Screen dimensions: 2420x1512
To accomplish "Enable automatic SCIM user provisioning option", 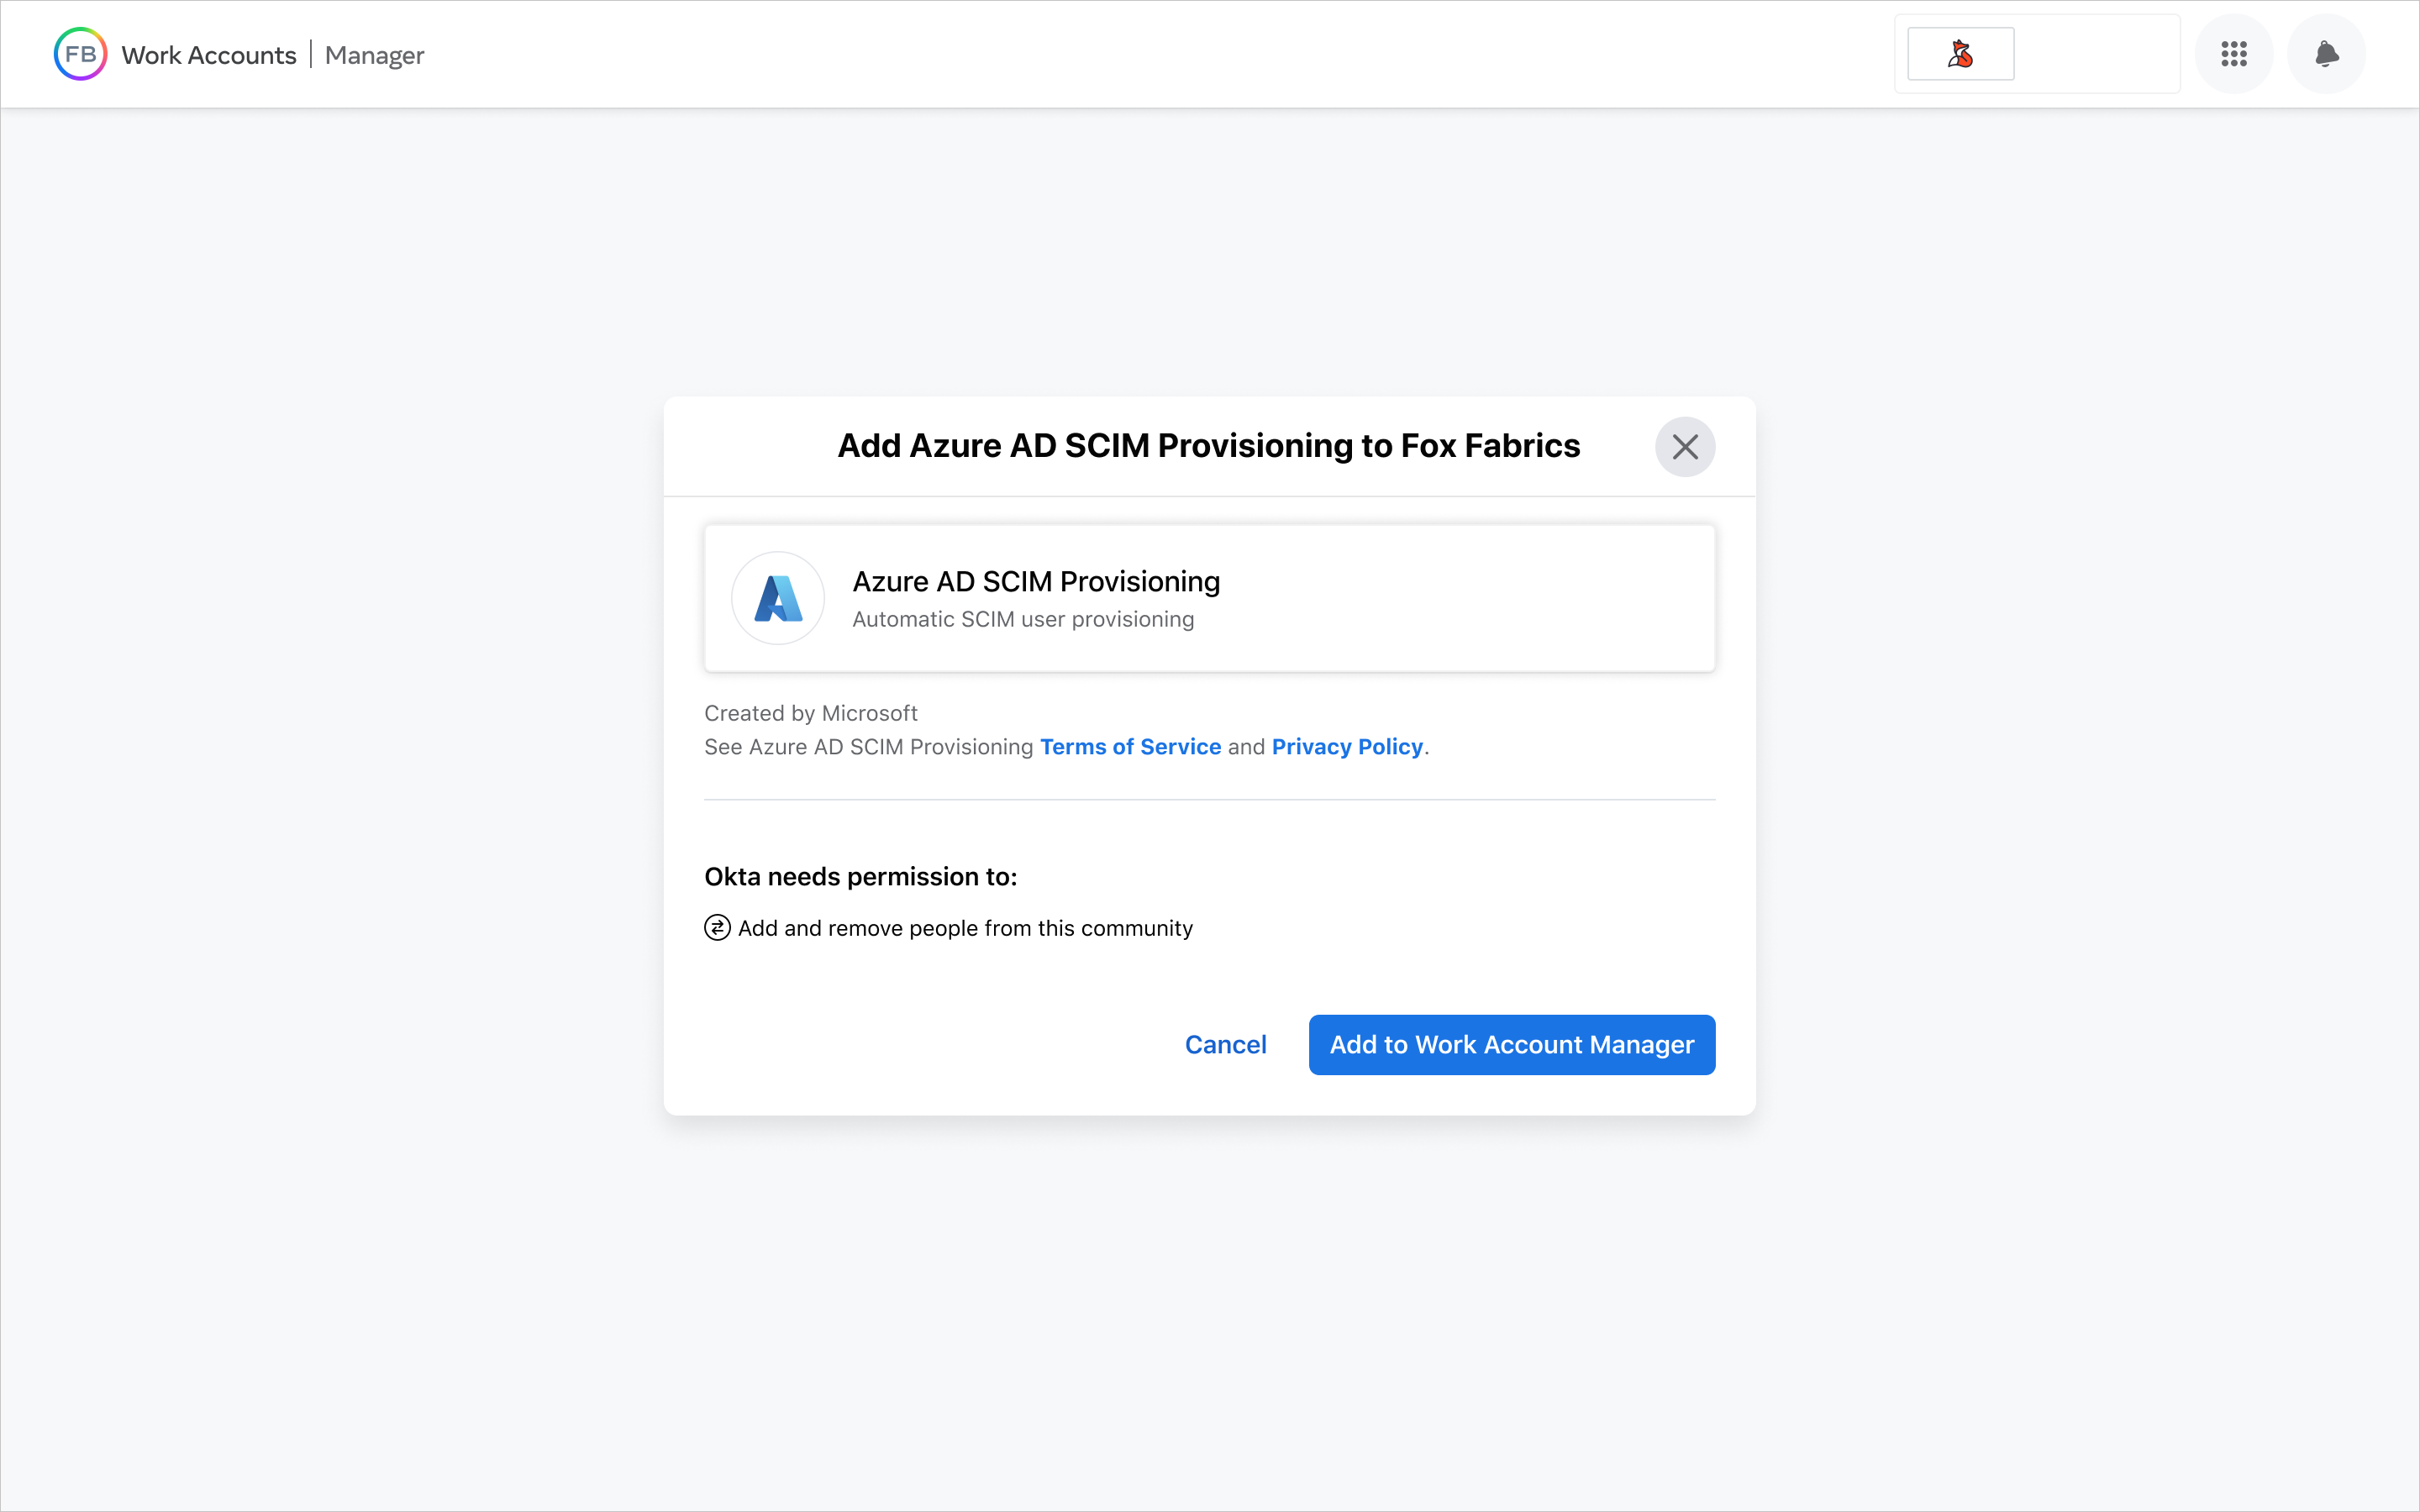I will click(x=1511, y=1043).
